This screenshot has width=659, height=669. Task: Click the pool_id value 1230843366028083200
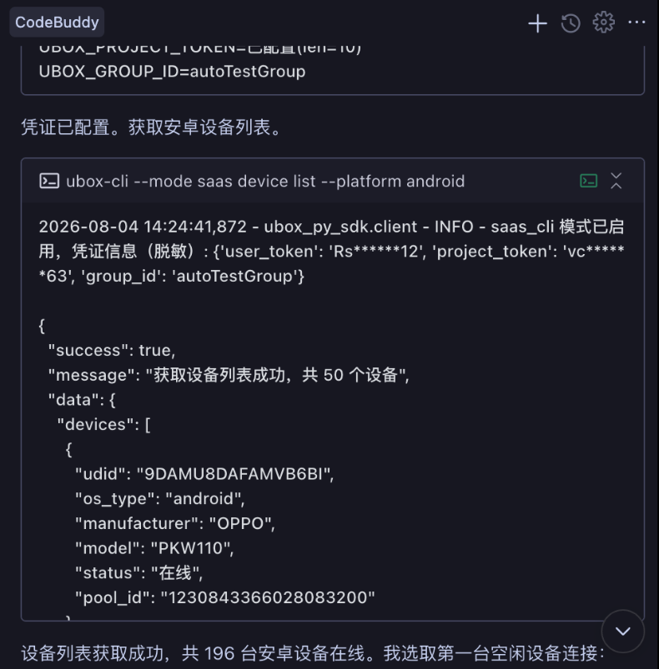click(268, 597)
